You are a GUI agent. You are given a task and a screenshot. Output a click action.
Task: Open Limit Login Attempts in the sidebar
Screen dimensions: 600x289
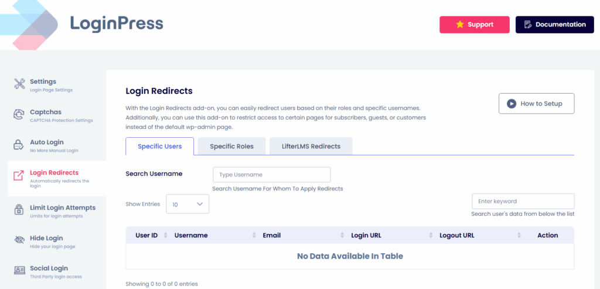pos(57,211)
